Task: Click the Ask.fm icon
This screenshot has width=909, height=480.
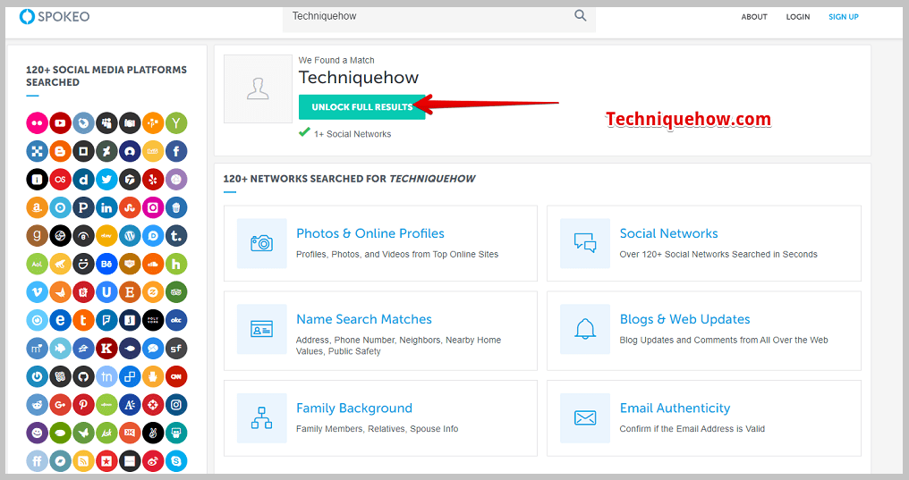Action: coord(106,433)
